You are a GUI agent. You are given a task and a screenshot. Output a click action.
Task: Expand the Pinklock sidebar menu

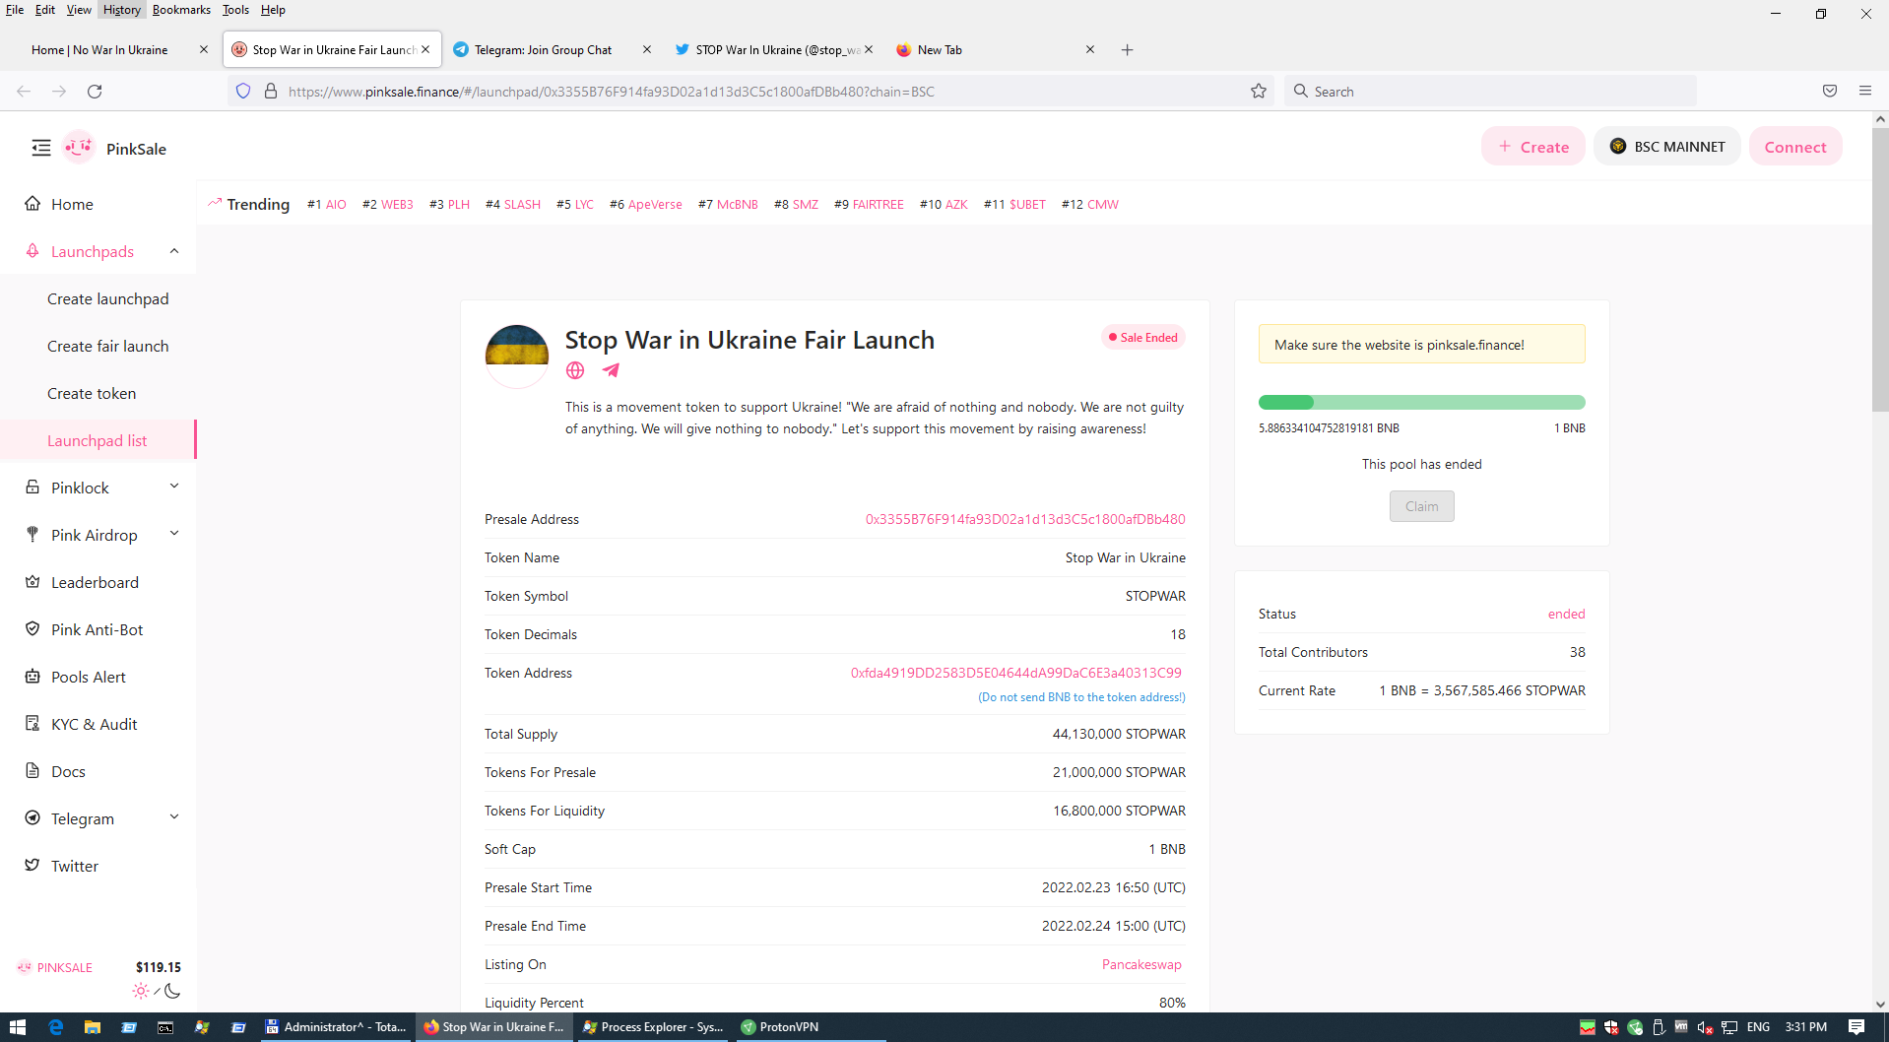click(174, 487)
